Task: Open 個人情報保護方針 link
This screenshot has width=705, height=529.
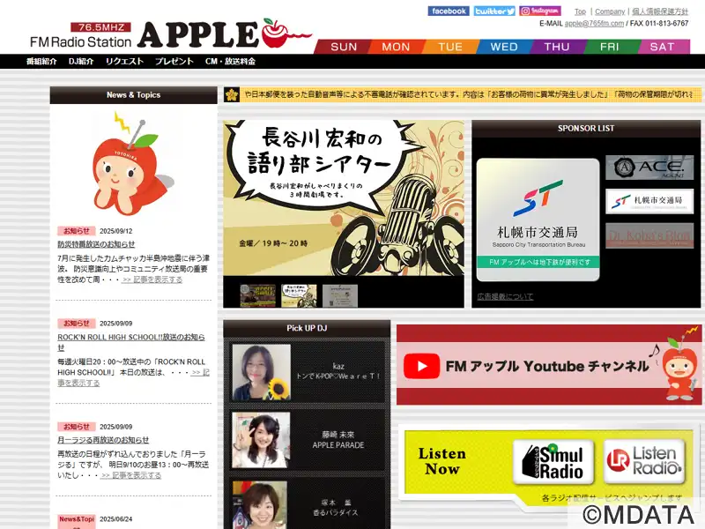Action: [x=660, y=11]
